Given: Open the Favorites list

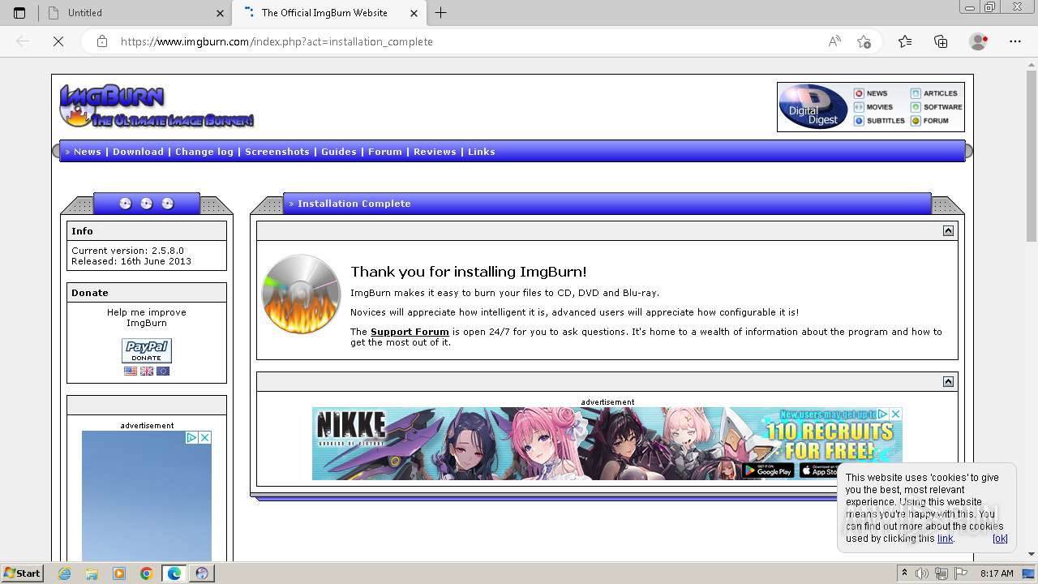Looking at the screenshot, I should click(x=905, y=41).
